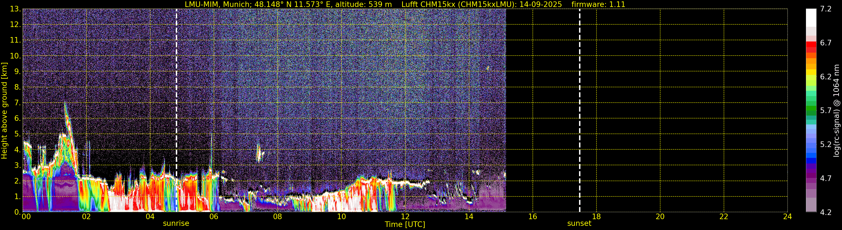Click the '6.2' colorbar value label
This screenshot has height=230, width=842.
click(826, 77)
